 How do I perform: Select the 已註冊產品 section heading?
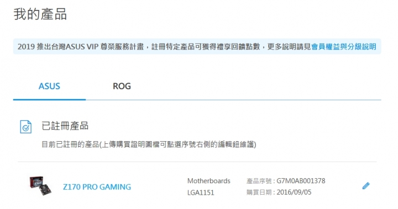[x=65, y=126]
